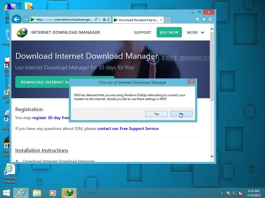
Task: Open File Explorer from taskbar
Action: pyautogui.click(x=37, y=193)
